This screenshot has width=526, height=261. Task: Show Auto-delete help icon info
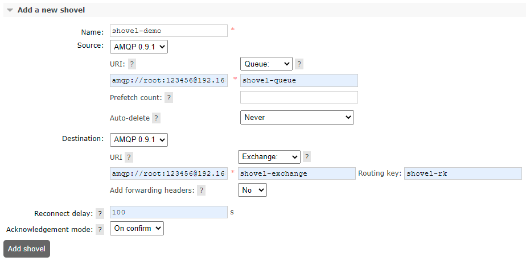pyautogui.click(x=156, y=118)
